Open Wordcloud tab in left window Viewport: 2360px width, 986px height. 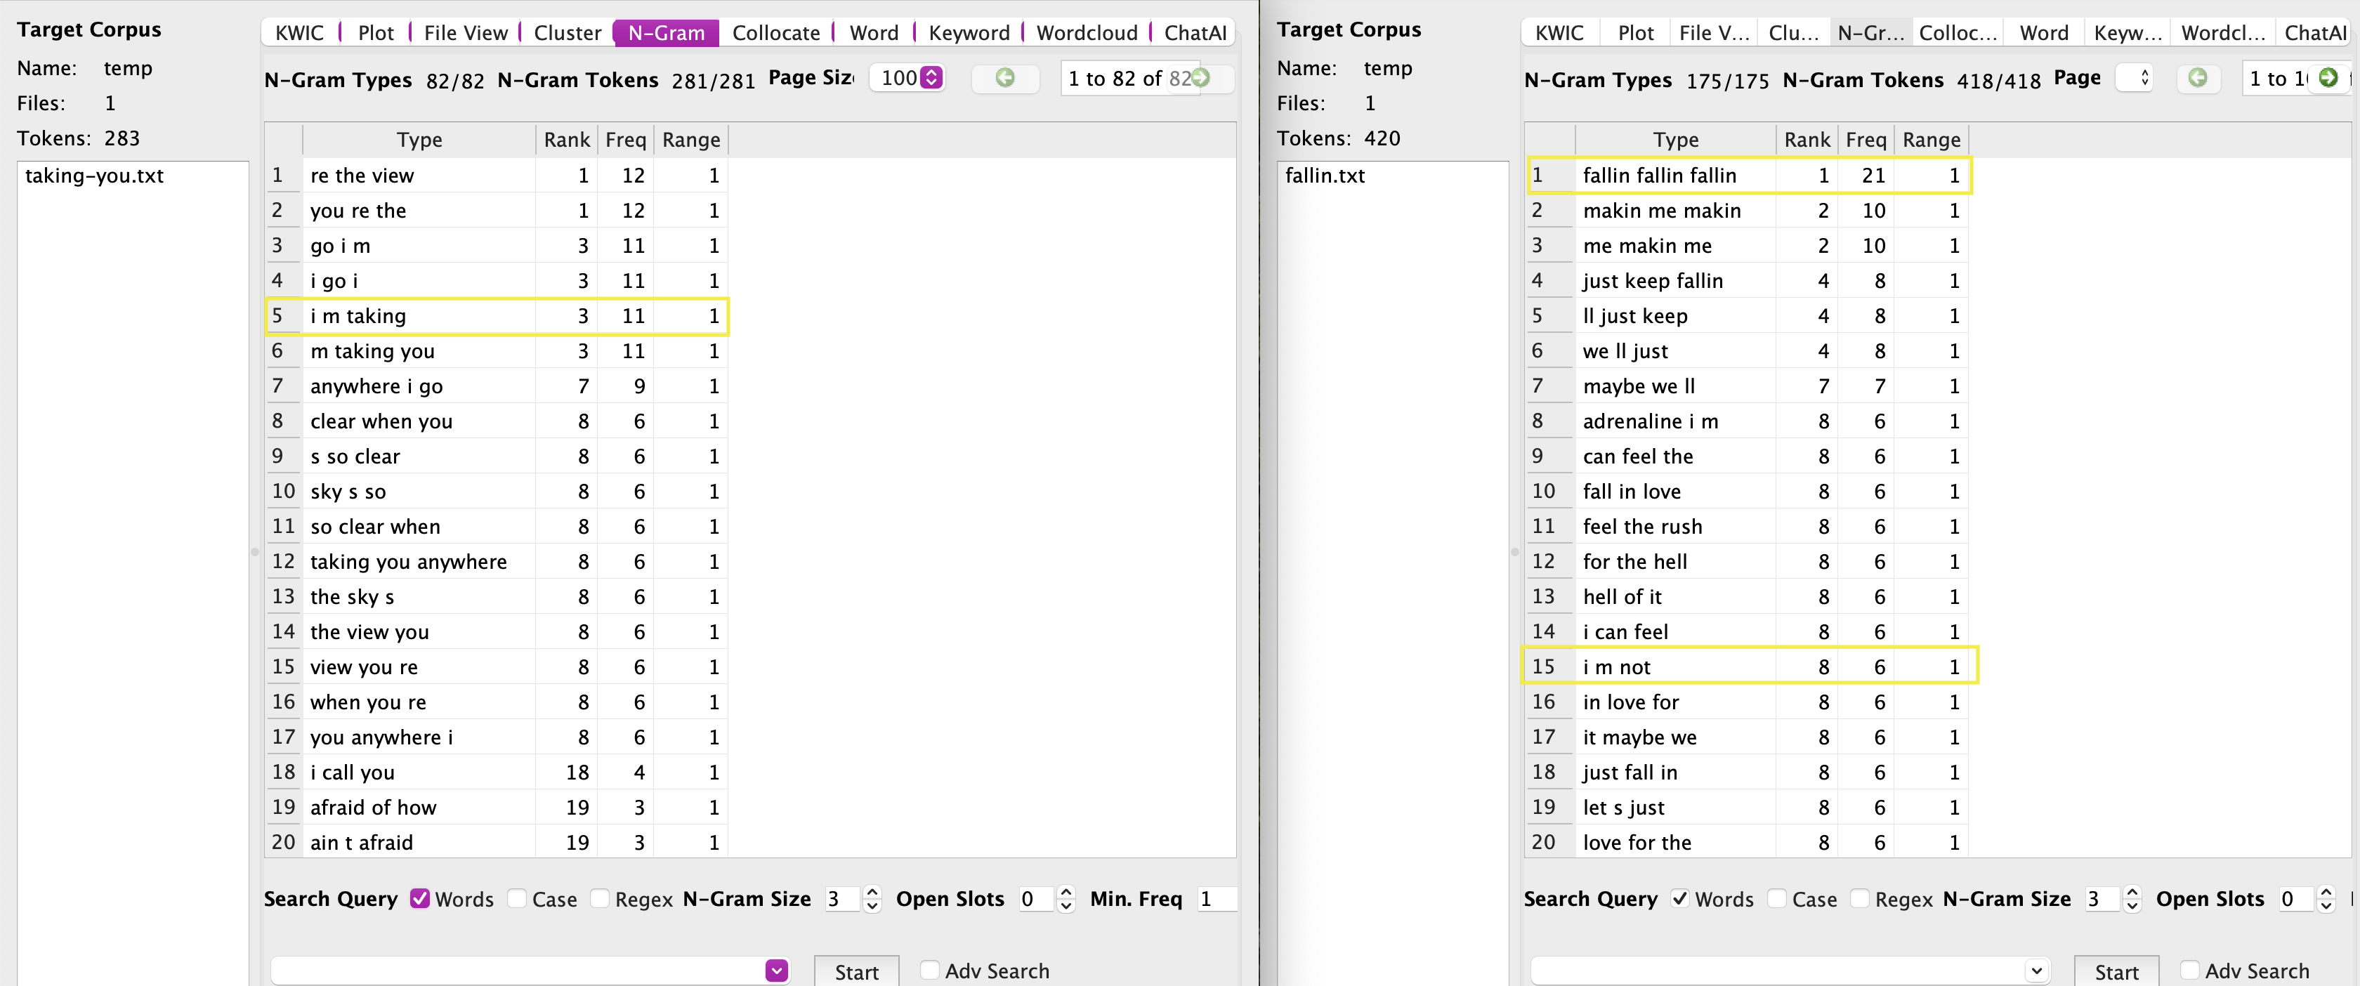[x=1087, y=33]
